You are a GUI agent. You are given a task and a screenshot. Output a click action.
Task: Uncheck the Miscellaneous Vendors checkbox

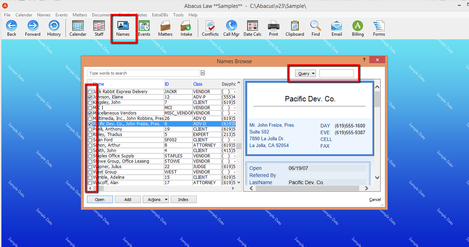pos(90,113)
